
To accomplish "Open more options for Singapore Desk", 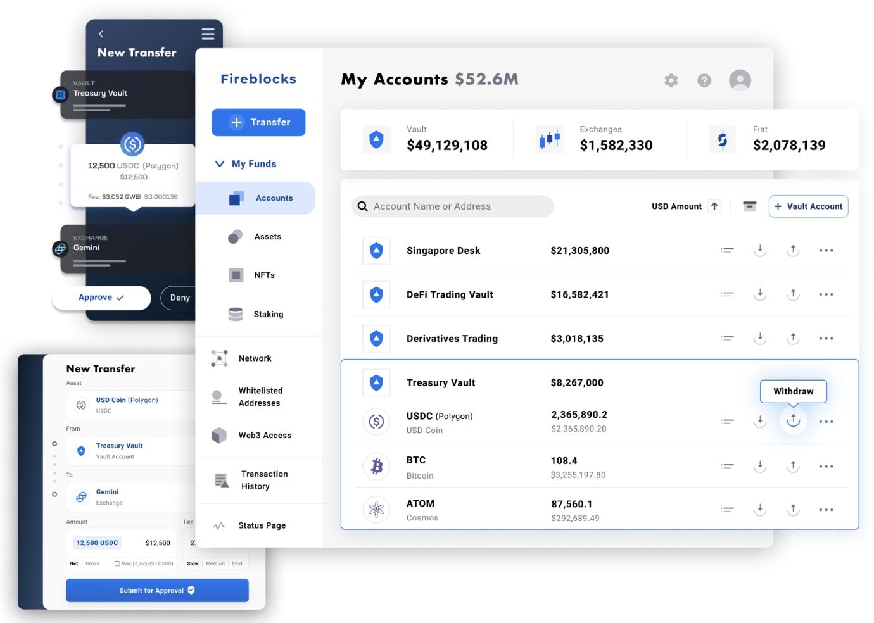I will point(826,251).
